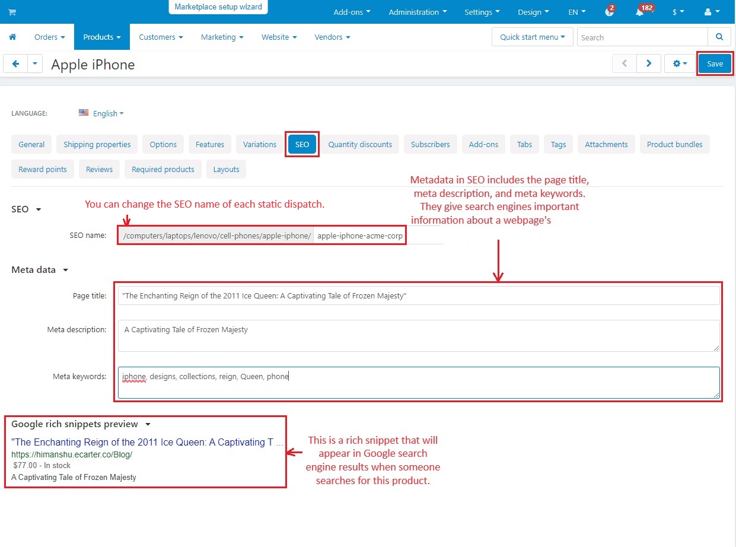Open the Add-ons top menu
The height and width of the screenshot is (547, 736).
coord(352,12)
